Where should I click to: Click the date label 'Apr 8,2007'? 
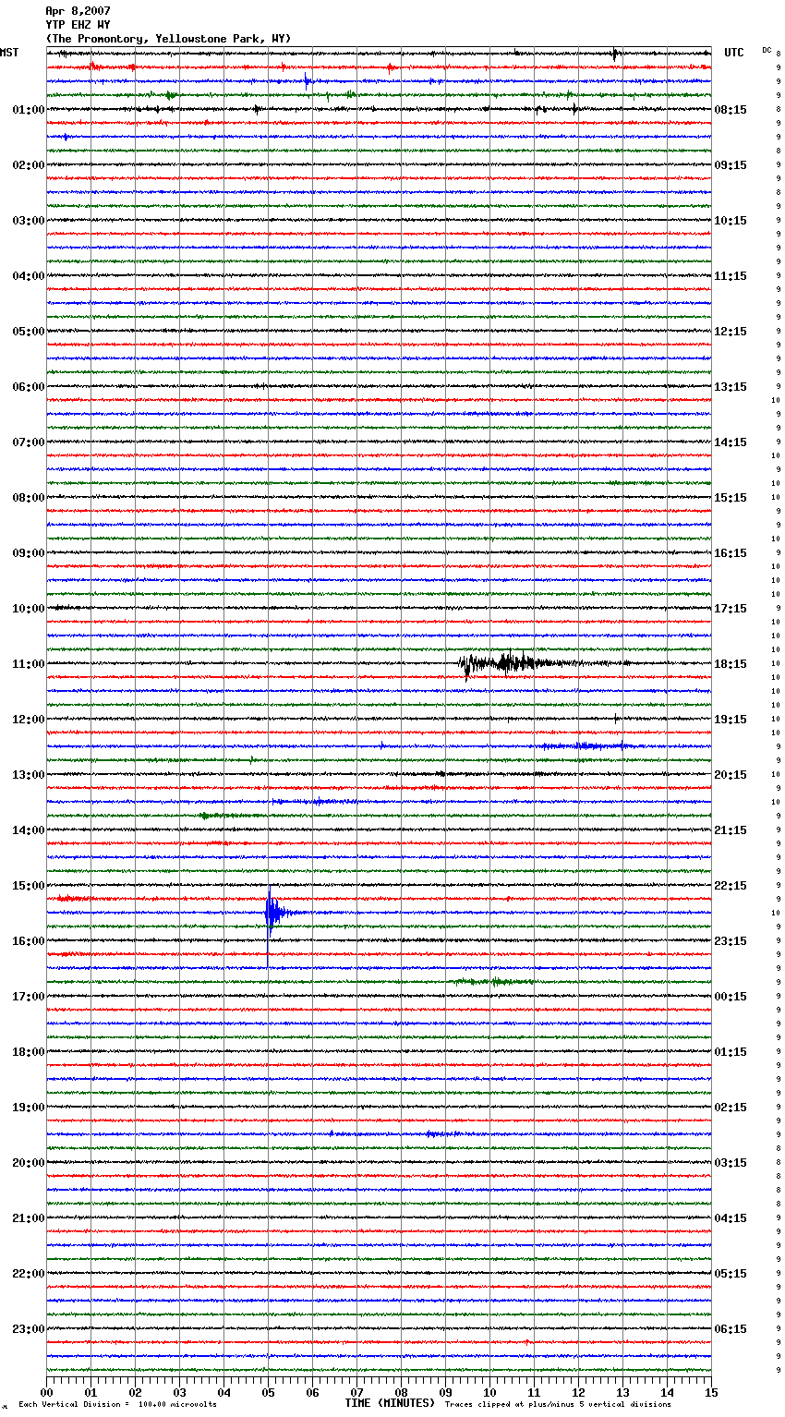[x=78, y=11]
